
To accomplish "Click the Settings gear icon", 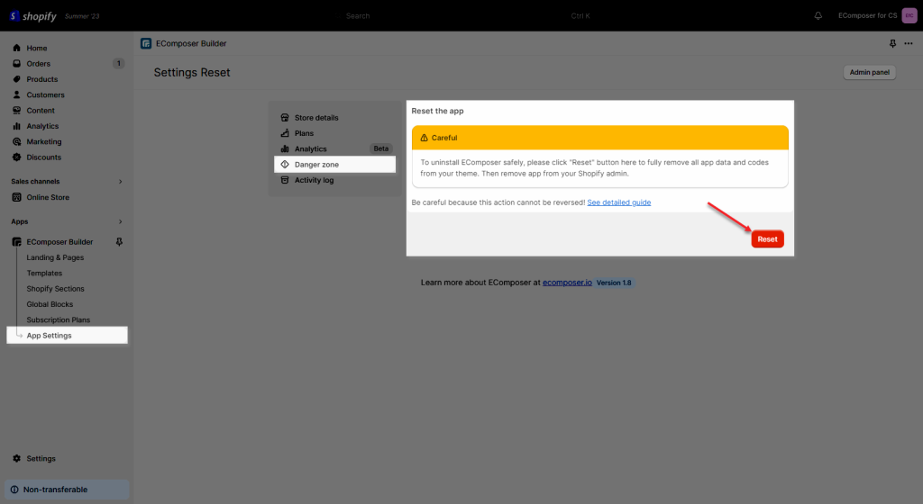I will tap(16, 459).
